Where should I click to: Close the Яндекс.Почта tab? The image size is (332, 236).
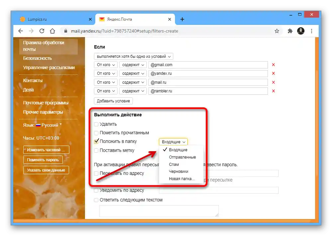pos(170,19)
